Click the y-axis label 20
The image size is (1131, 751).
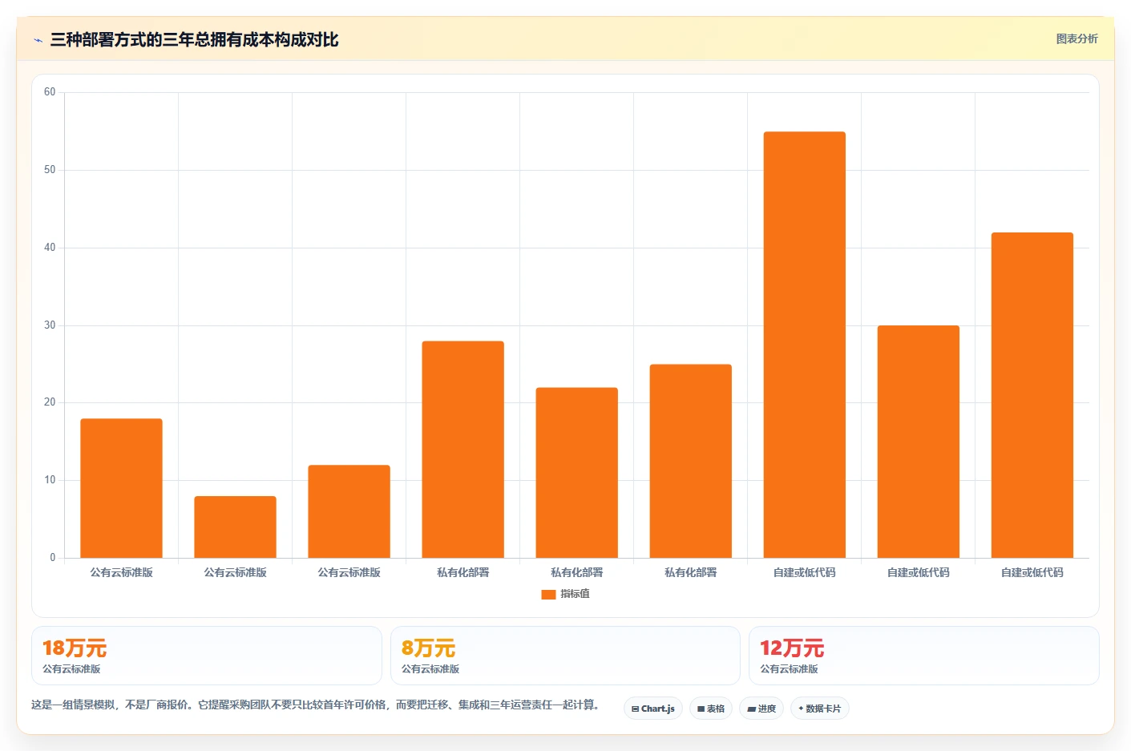coord(50,402)
